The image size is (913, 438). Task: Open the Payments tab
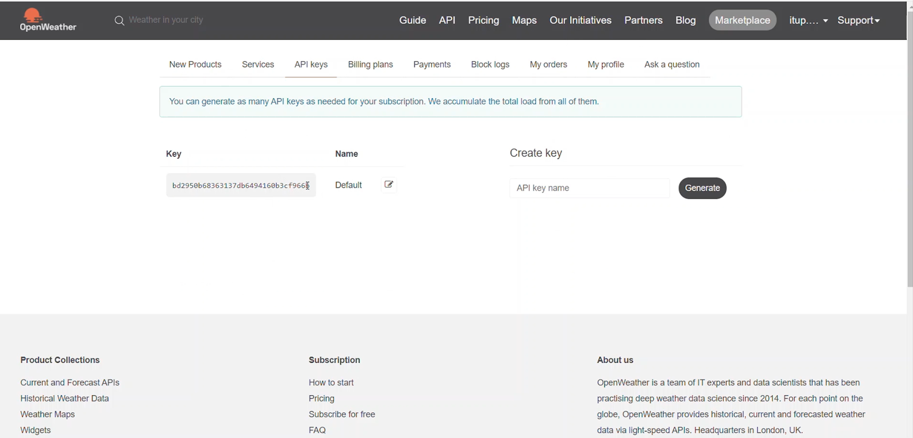432,65
